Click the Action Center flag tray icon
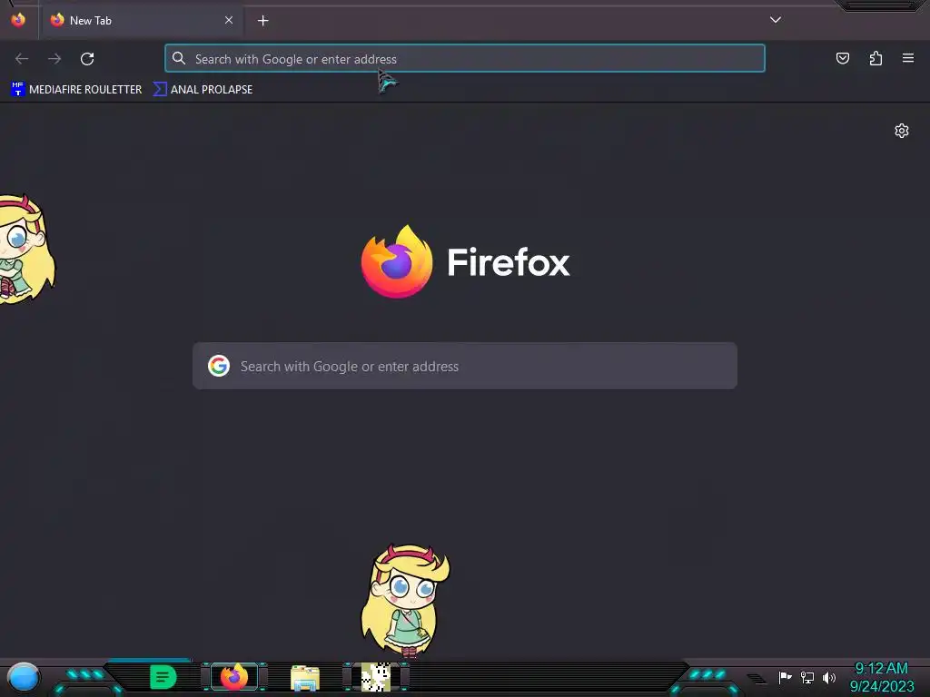 pos(785,677)
